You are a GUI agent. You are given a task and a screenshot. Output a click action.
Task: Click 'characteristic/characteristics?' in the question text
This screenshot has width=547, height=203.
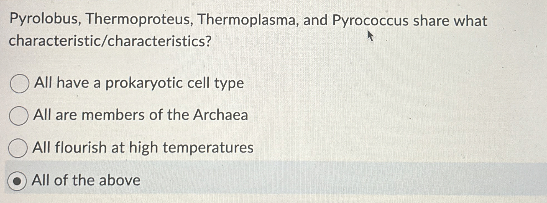(x=109, y=41)
